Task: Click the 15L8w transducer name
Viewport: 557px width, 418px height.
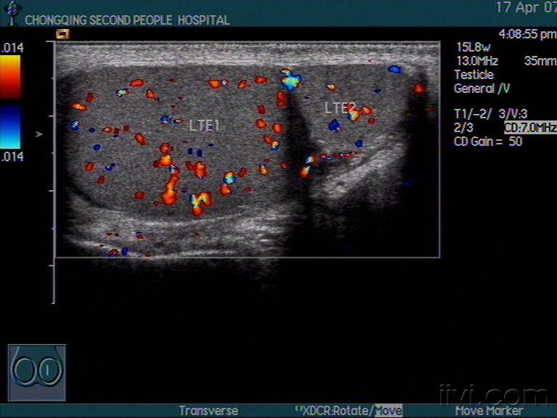Action: pyautogui.click(x=472, y=48)
